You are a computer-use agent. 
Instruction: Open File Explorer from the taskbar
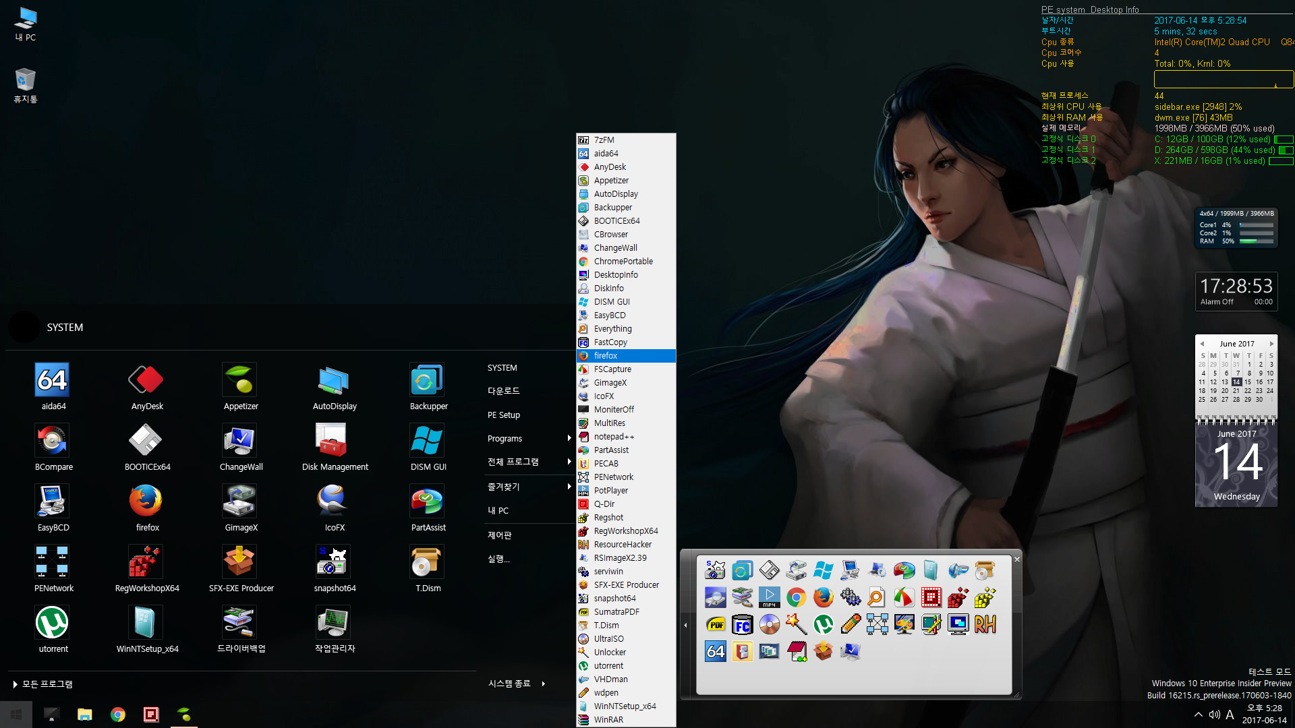click(x=84, y=715)
